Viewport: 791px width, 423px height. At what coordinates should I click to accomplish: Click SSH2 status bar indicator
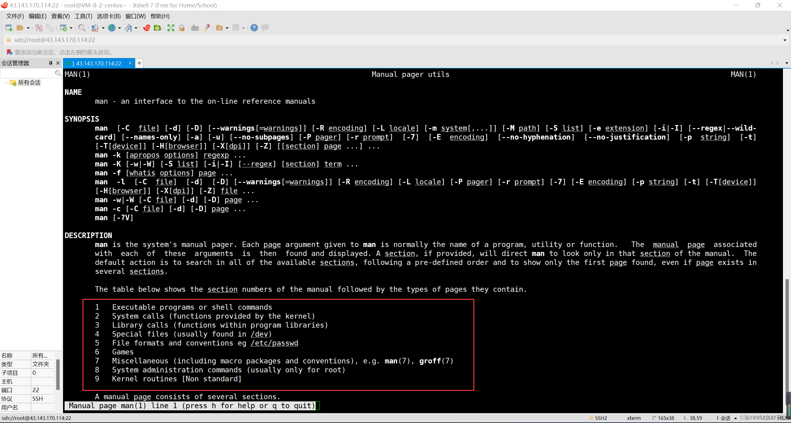coord(598,418)
